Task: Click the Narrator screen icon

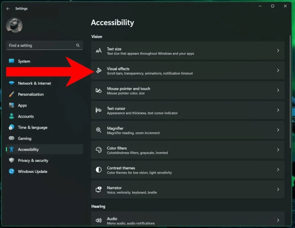Action: pyautogui.click(x=98, y=190)
